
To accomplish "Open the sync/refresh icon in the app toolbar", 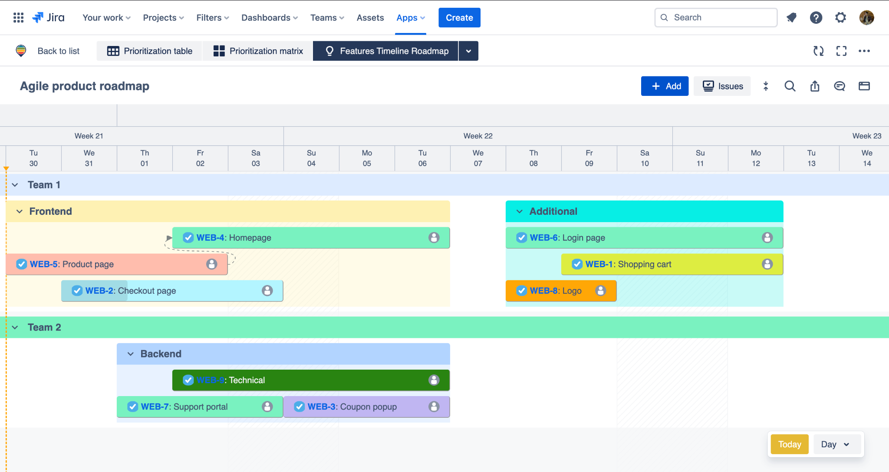I will coord(819,51).
